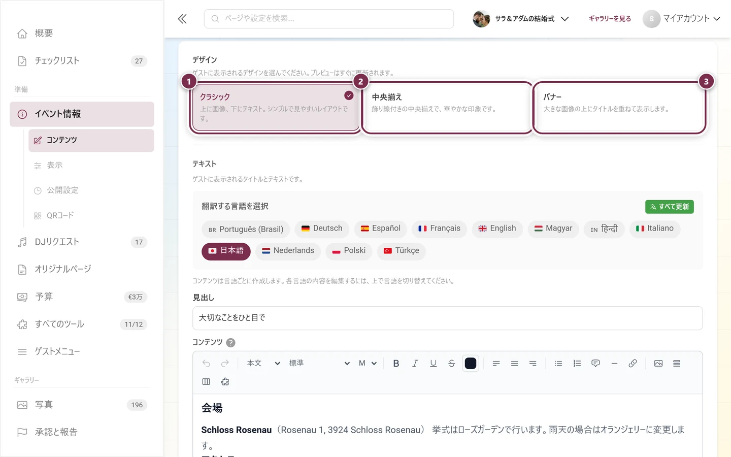Open the content help question mark
This screenshot has width=731, height=457.
pyautogui.click(x=230, y=343)
